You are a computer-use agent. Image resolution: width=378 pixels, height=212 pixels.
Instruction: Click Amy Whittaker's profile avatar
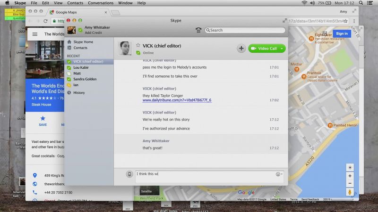(x=71, y=30)
